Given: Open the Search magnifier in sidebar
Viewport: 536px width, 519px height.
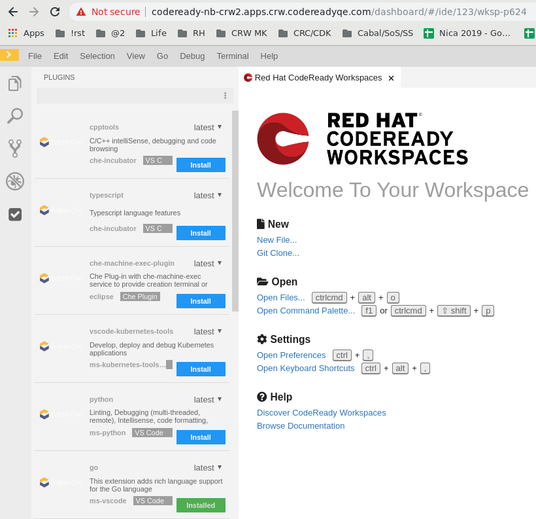Looking at the screenshot, I should click(15, 116).
